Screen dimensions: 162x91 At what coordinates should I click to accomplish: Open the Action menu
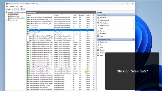click(x=12, y=7)
